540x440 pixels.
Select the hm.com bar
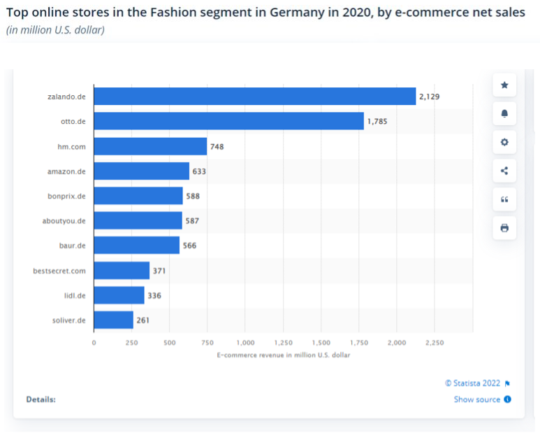click(x=150, y=146)
